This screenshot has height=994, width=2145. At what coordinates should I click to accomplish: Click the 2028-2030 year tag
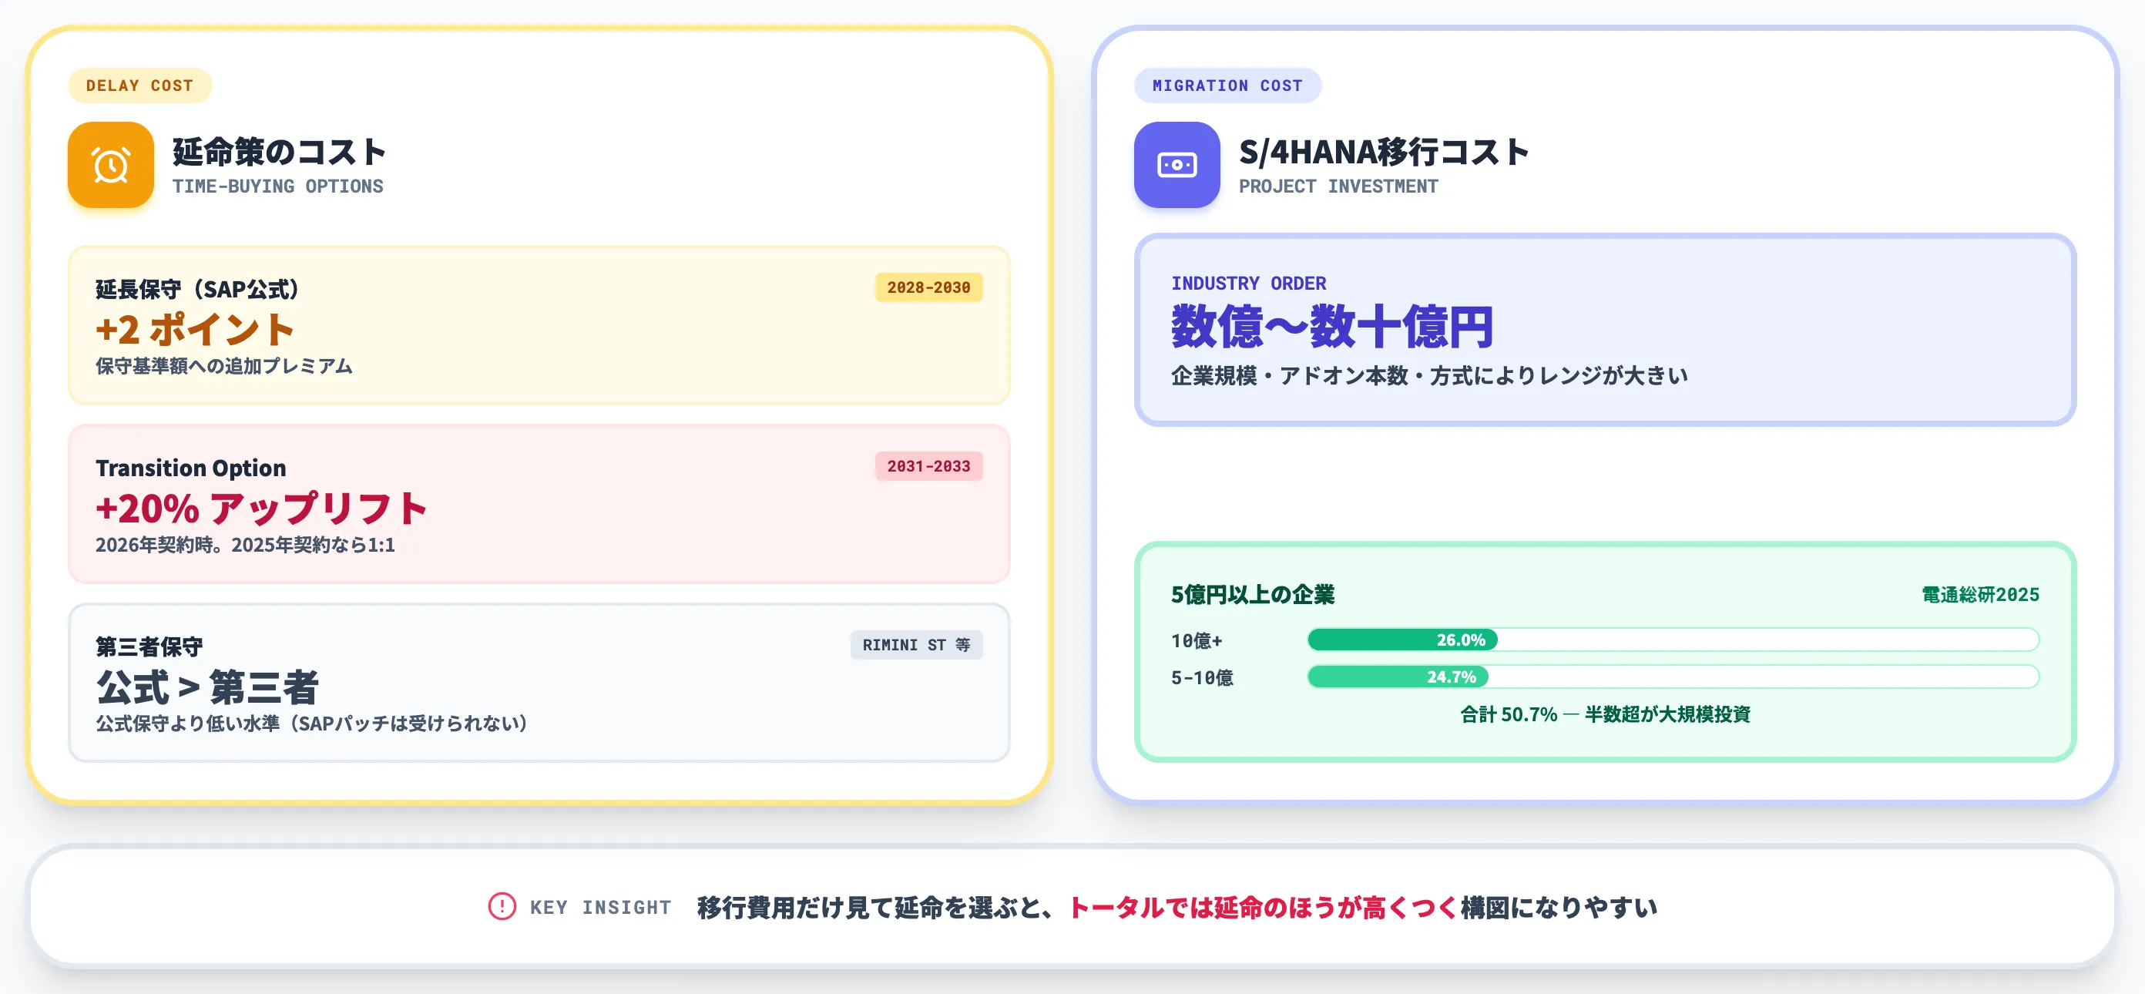(928, 287)
